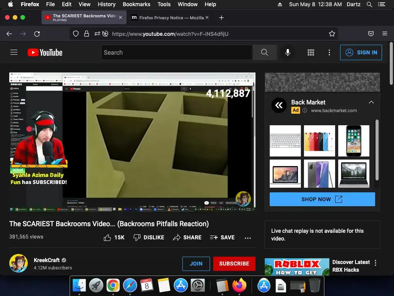Open the Firefox application menu
This screenshot has height=296, width=394.
coord(385,34)
